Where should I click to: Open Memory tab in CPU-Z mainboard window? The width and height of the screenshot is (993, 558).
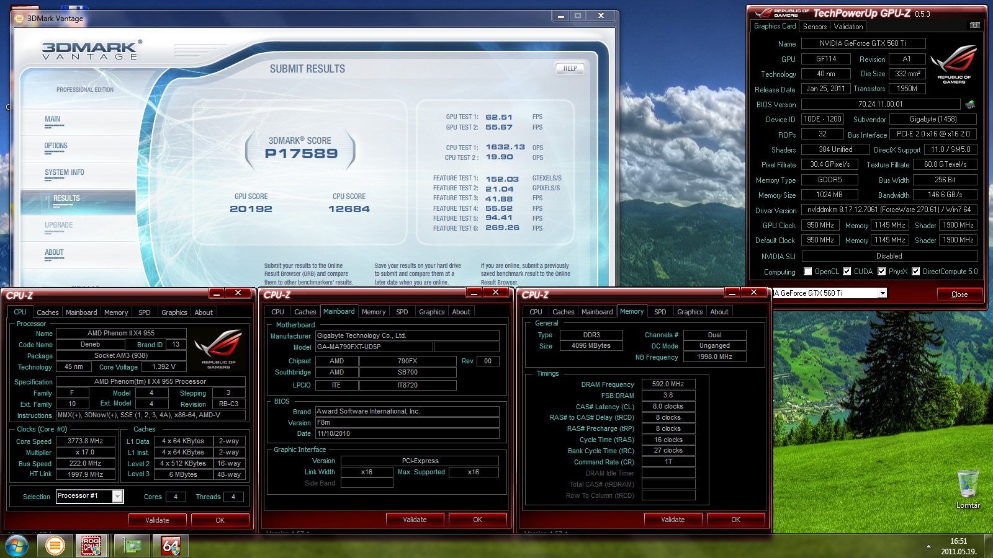374,312
